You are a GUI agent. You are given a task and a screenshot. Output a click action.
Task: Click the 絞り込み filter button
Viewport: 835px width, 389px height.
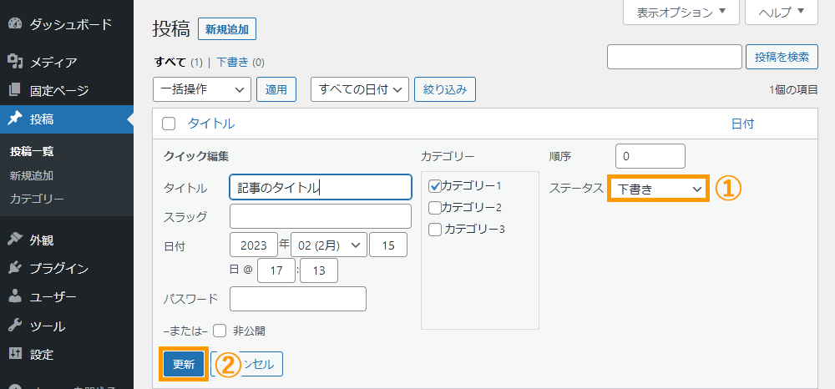coord(445,89)
